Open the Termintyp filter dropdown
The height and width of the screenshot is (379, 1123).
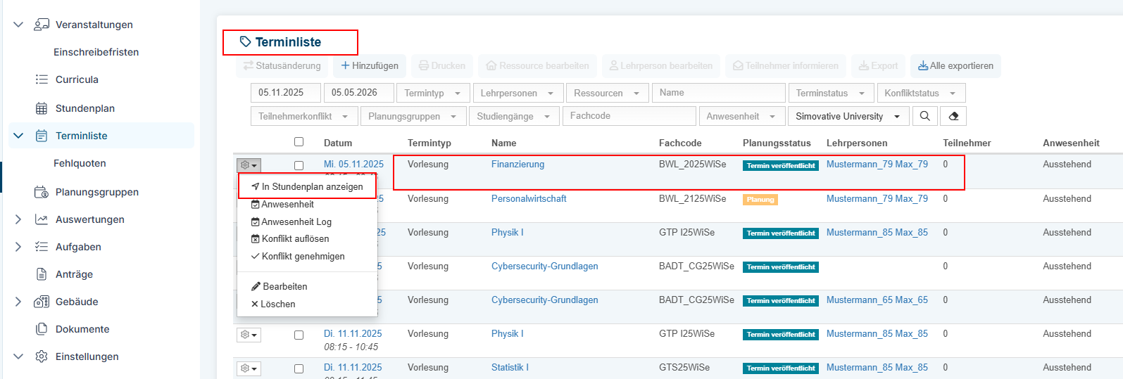[433, 93]
